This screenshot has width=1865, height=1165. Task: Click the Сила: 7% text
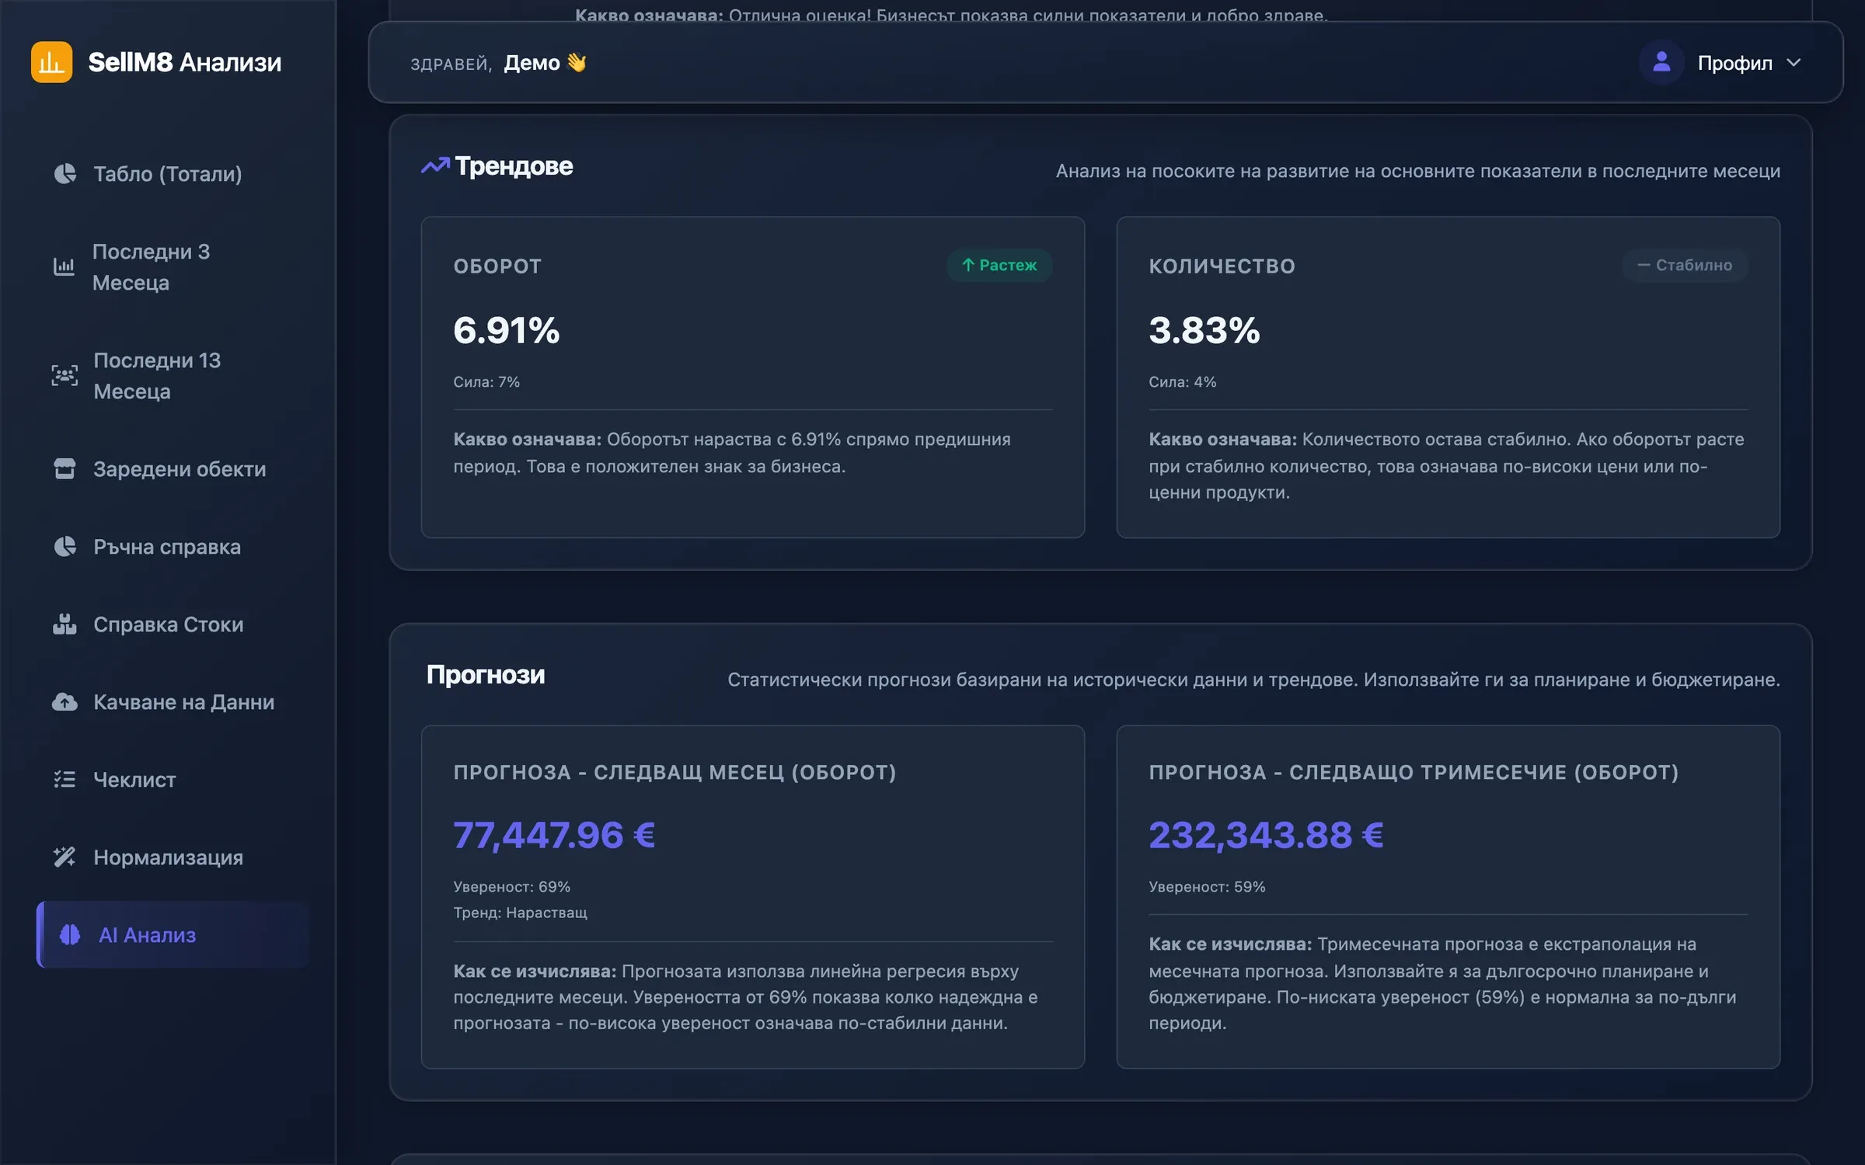coord(486,381)
